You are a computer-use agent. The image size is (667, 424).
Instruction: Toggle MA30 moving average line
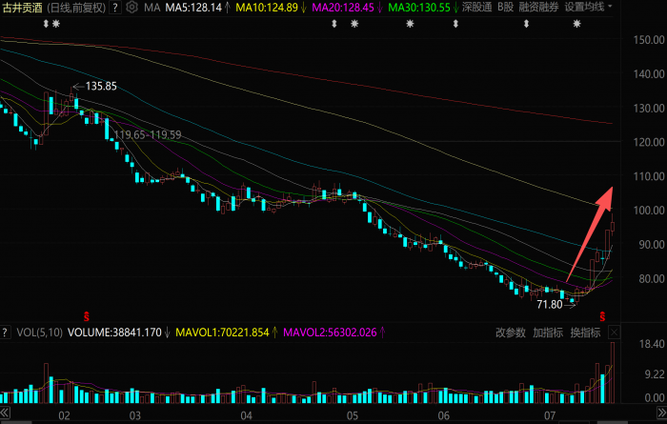(423, 8)
